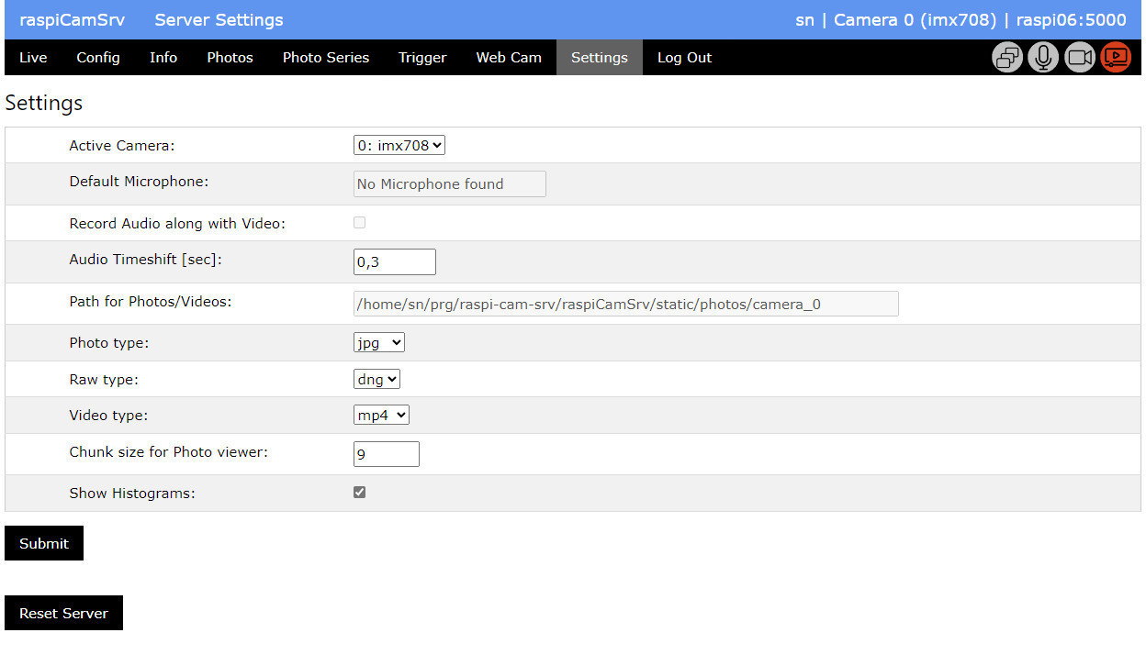Click the red live stream status icon
This screenshot has width=1146, height=666.
coord(1116,58)
